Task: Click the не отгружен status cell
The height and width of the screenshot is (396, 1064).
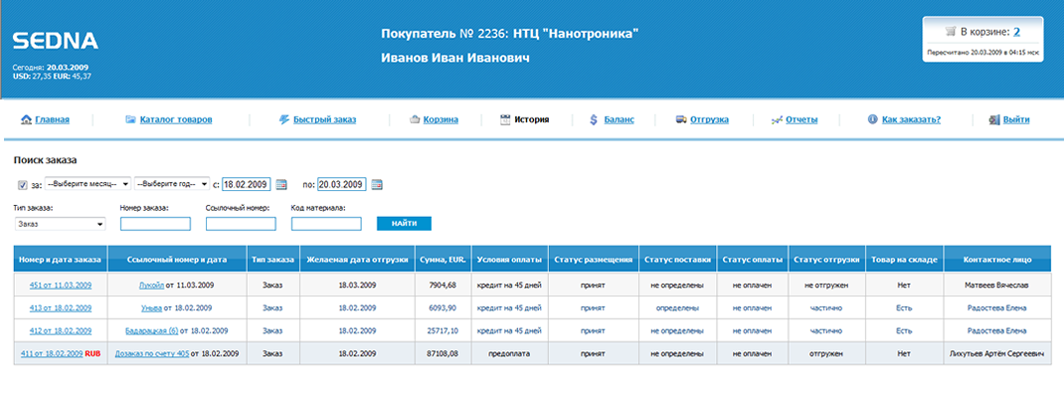Action: pos(825,286)
